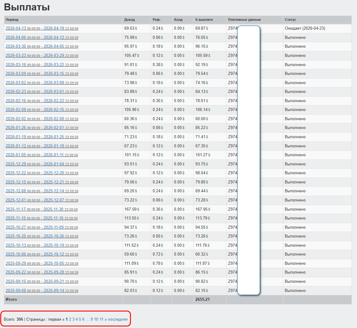Open payout period 2026-03-16 to 2026-03-22
357x328 pixels.
[x=42, y=64]
